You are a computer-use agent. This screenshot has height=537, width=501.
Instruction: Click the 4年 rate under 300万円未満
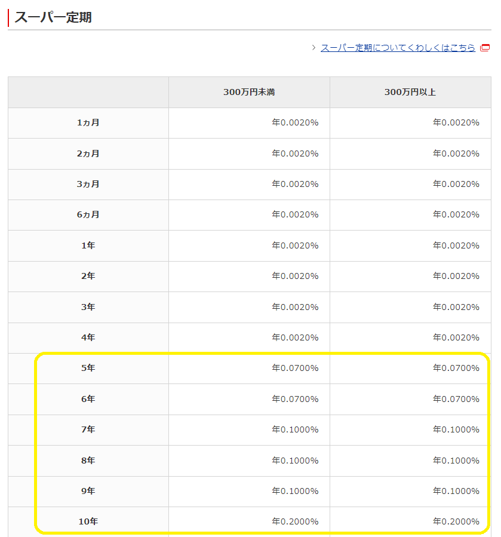(x=295, y=337)
